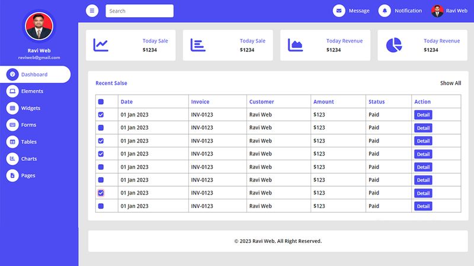Image resolution: width=474 pixels, height=266 pixels.
Task: Open the Tables sidebar menu item
Action: tap(28, 142)
